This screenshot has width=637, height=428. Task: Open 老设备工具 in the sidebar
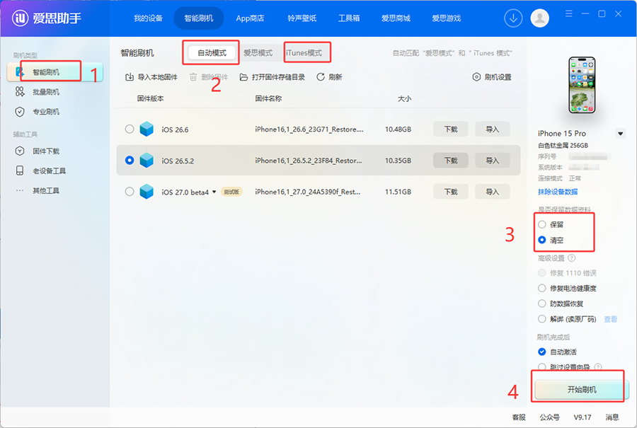coord(49,171)
